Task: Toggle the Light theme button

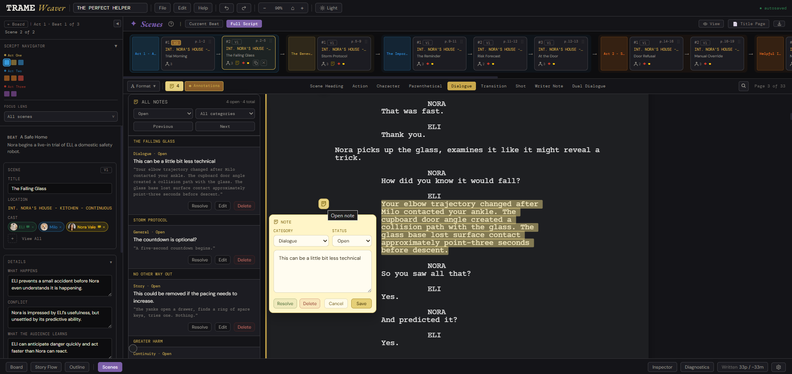Action: point(329,8)
